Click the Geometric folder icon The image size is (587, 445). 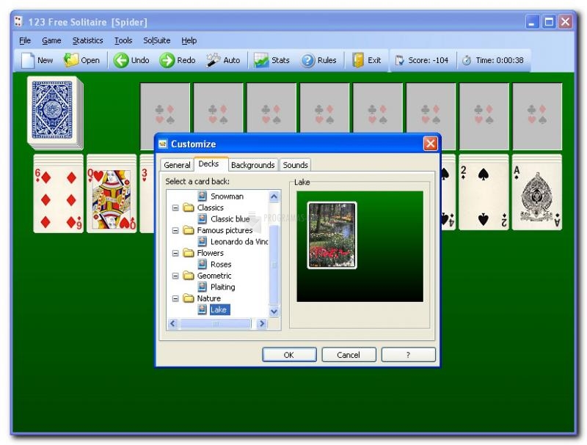189,276
